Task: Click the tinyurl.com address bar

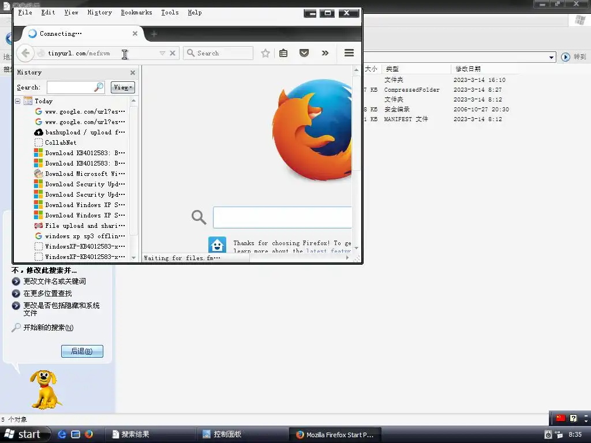Action: click(x=98, y=53)
